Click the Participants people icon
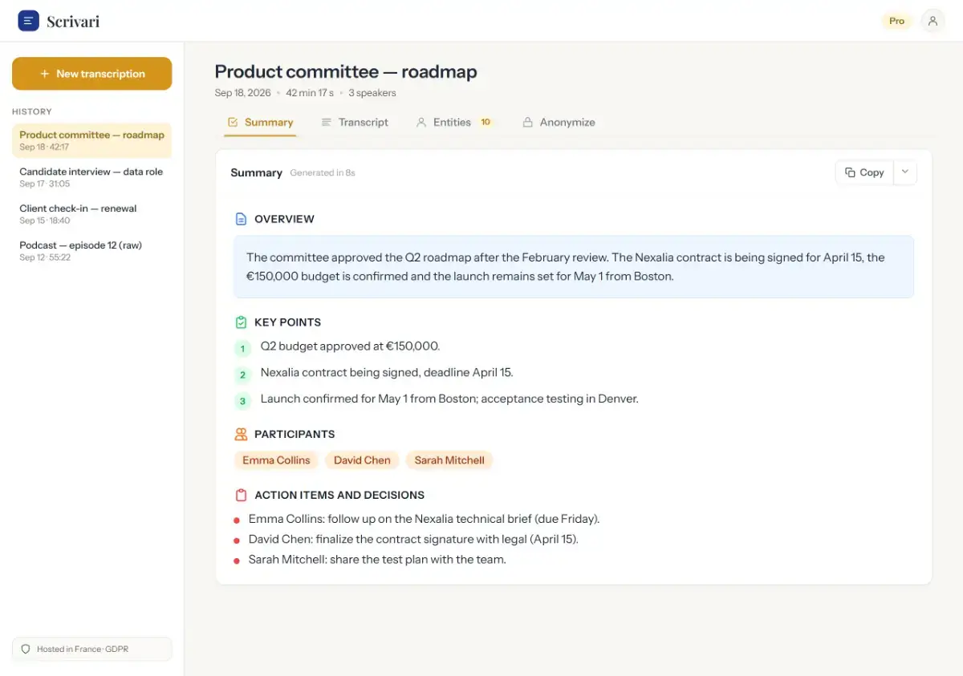 241,434
